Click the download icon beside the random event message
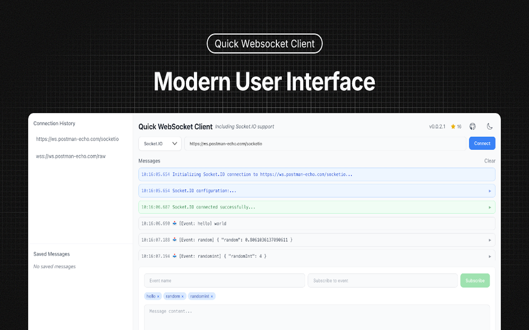Viewport: 529px width, 330px height. (174, 240)
